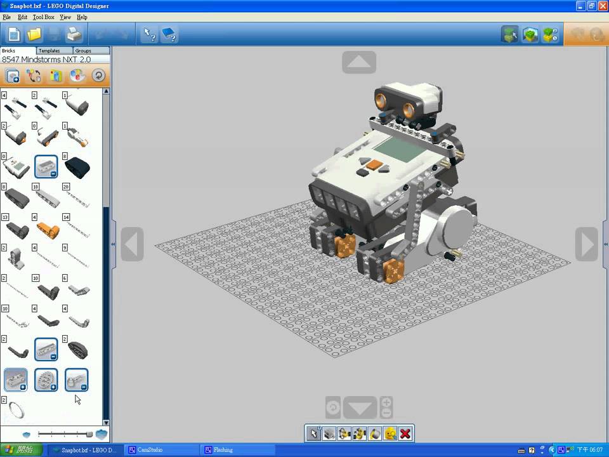Screen dimensions: 609x457
Task: Expand all brick groups via plus icon
Action: (13, 76)
